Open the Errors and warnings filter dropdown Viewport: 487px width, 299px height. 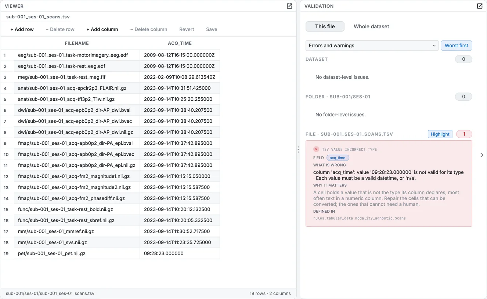click(372, 46)
